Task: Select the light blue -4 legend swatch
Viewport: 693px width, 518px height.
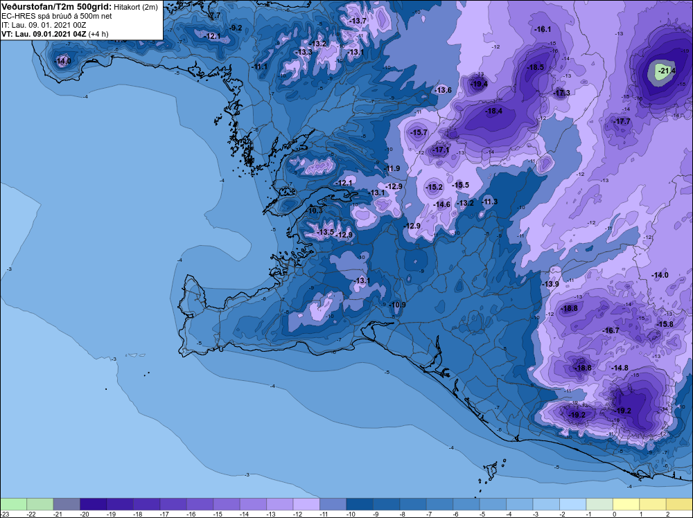Action: [x=520, y=504]
